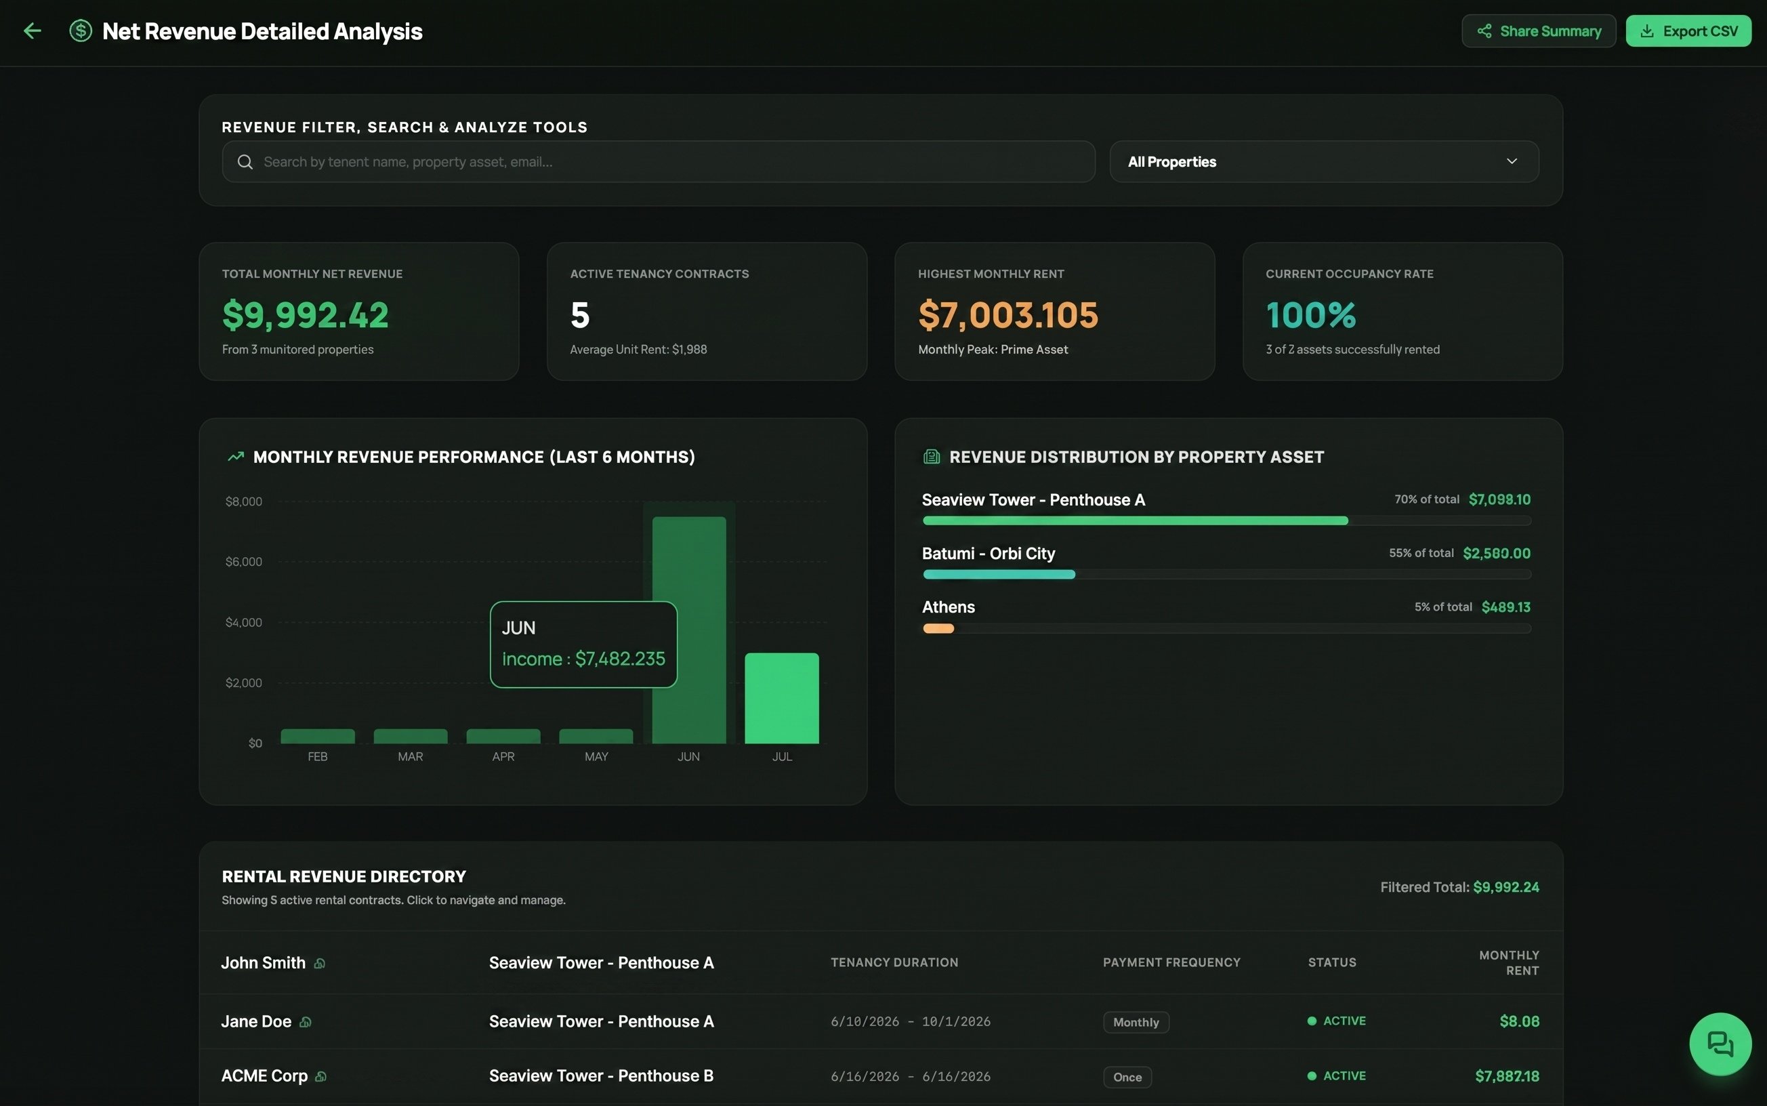
Task: Click the Rental Revenue Directory heading
Action: pos(344,876)
